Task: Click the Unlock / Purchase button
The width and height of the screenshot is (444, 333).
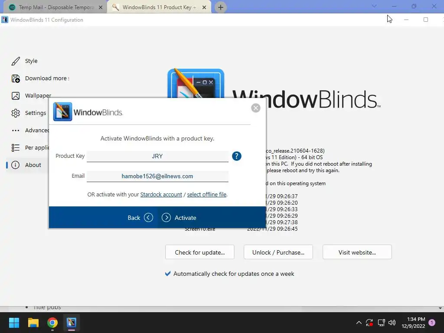Action: 278,252
